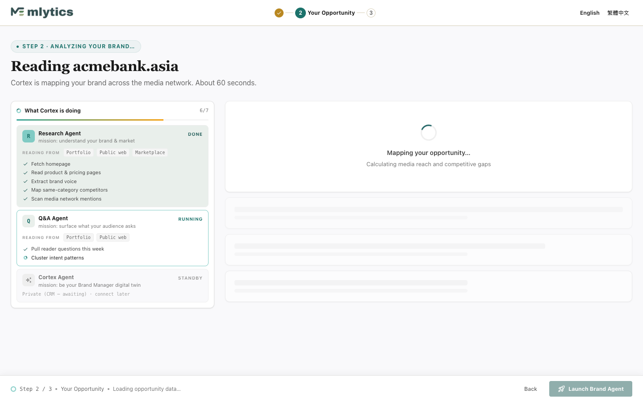Click Research Agent's Public web tag
The height and width of the screenshot is (402, 643).
click(113, 152)
